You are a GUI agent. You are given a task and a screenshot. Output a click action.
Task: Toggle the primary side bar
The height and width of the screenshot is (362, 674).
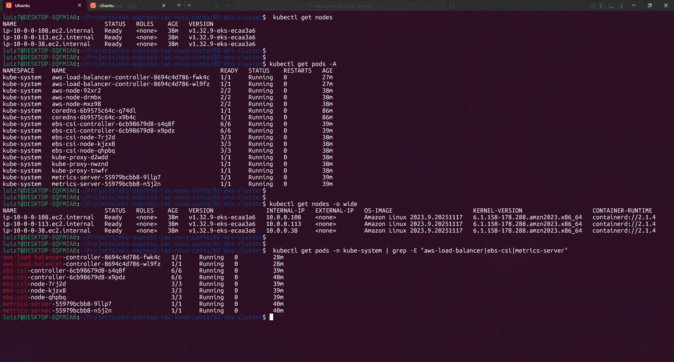[602, 6]
